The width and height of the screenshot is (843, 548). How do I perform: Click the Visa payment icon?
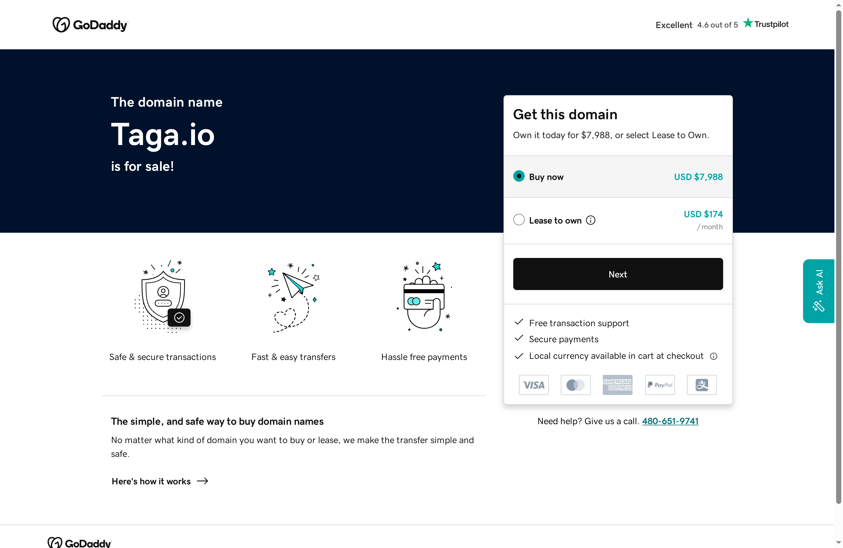pos(533,385)
